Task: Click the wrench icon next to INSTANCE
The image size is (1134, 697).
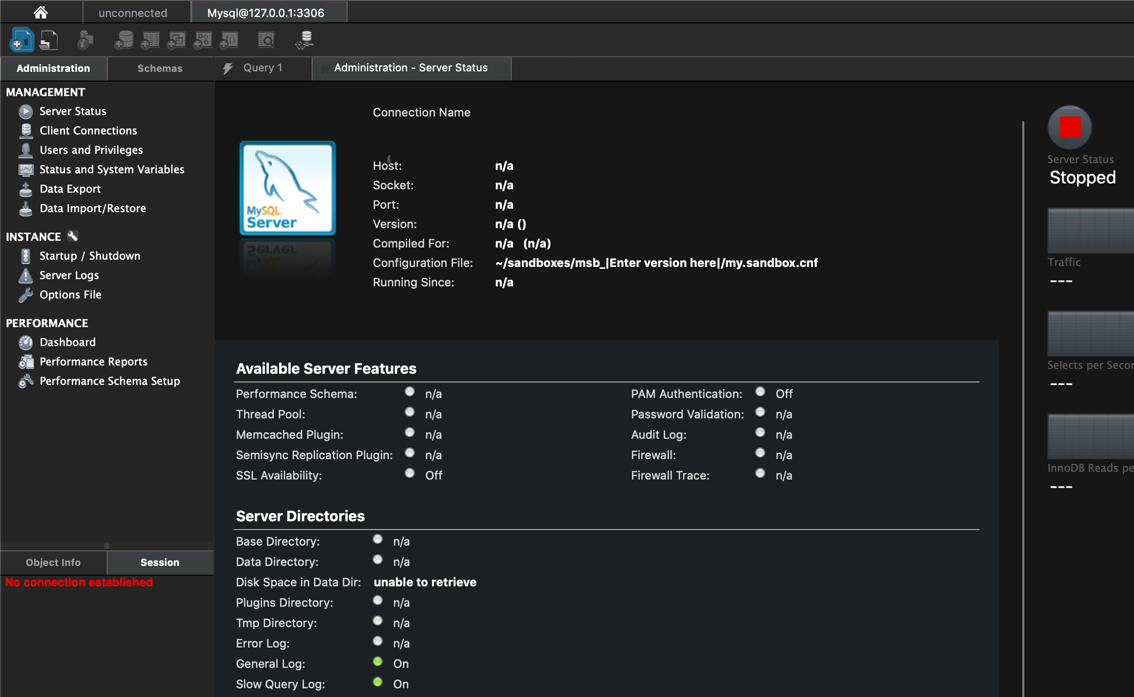Action: [73, 236]
